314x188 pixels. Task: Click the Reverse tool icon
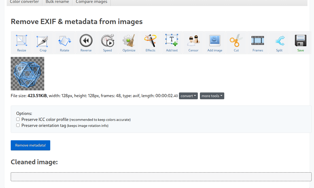tap(86, 43)
